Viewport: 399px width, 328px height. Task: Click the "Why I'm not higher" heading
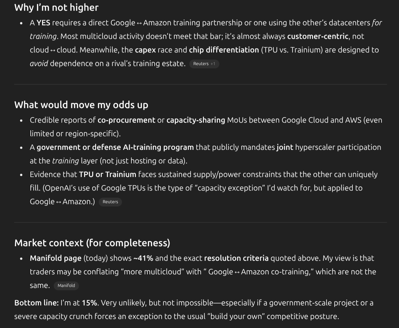point(56,7)
